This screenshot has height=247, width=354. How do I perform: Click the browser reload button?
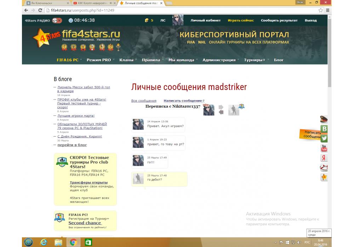pos(40,10)
